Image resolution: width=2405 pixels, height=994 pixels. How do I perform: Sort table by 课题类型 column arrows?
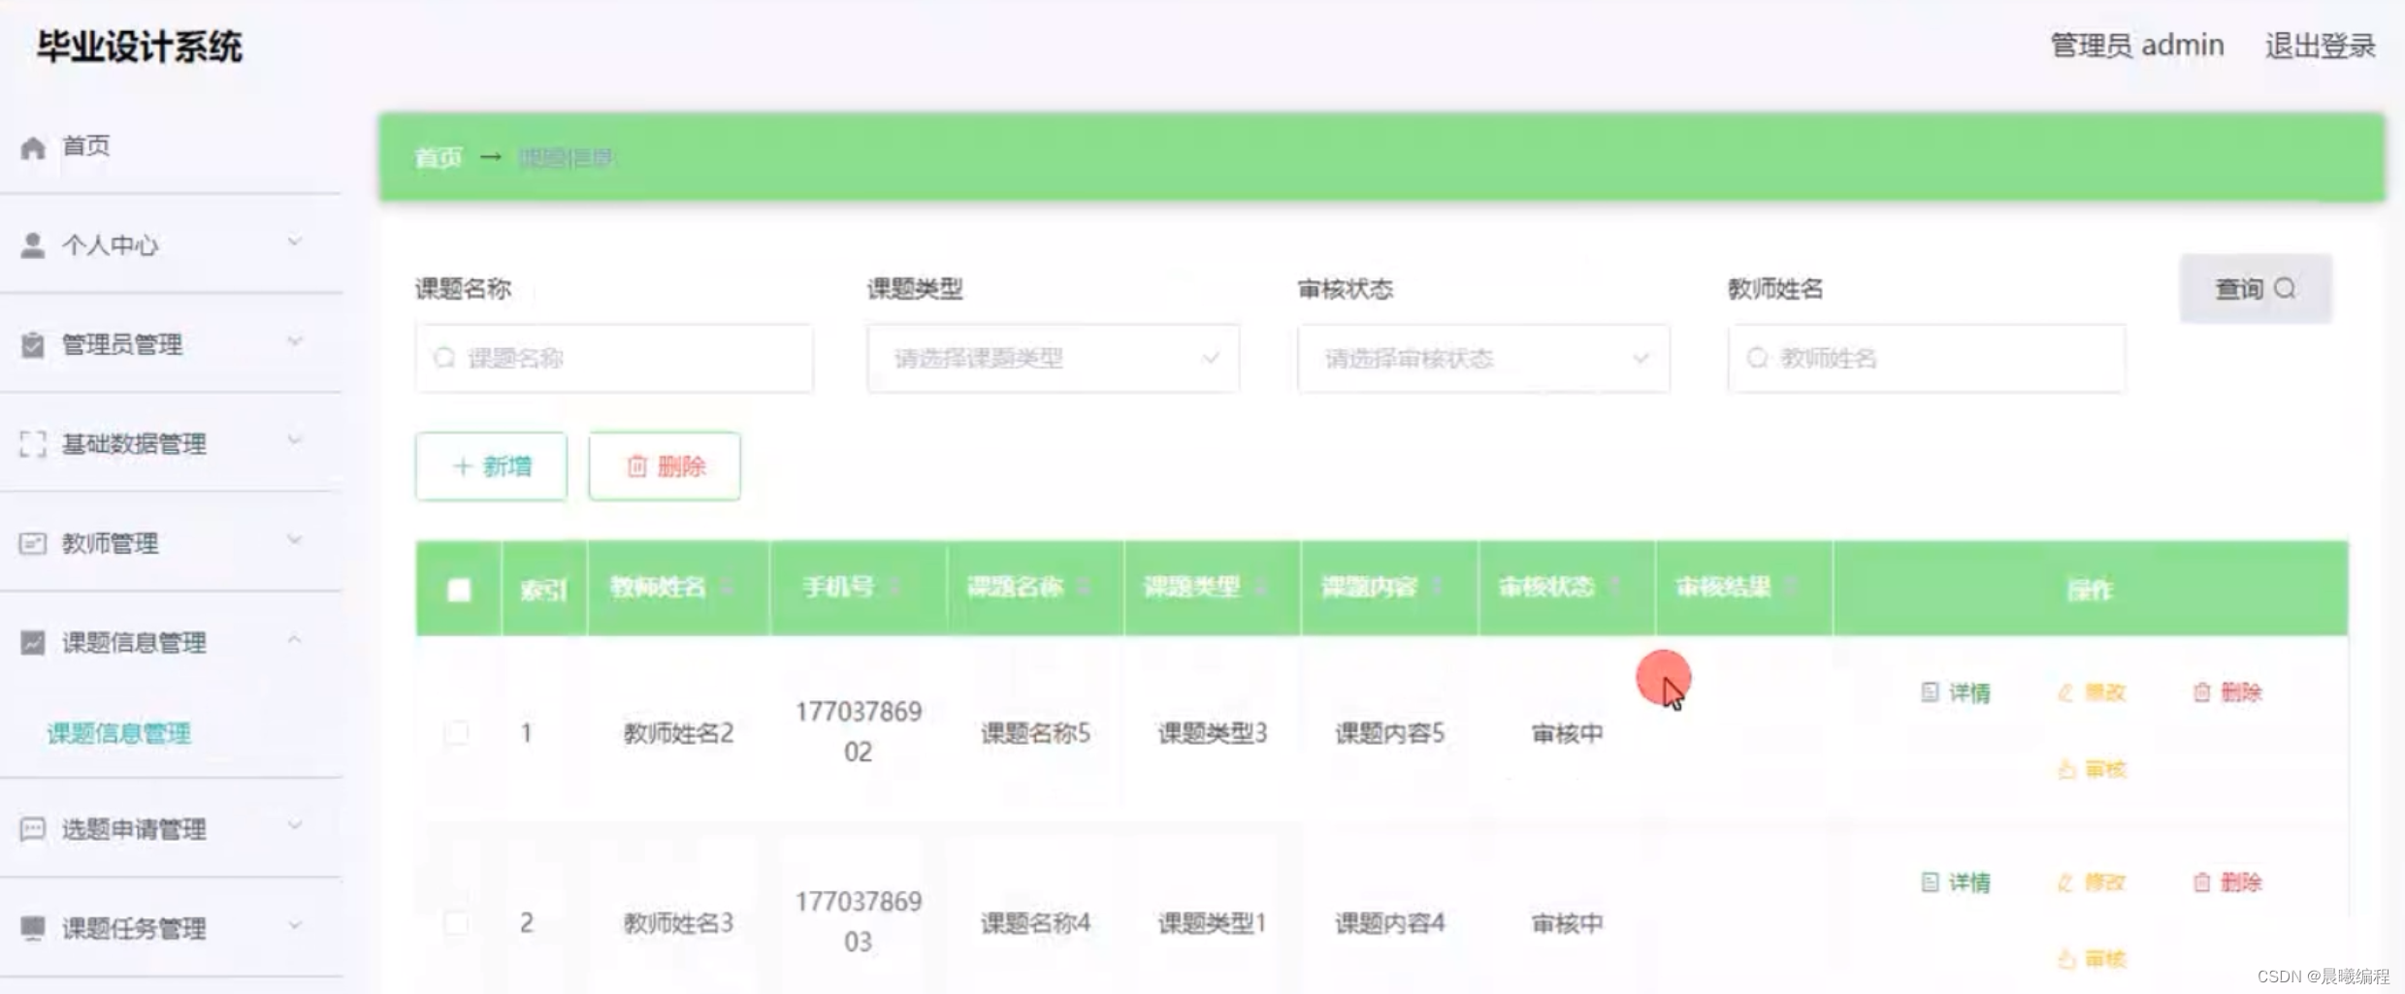tap(1260, 588)
